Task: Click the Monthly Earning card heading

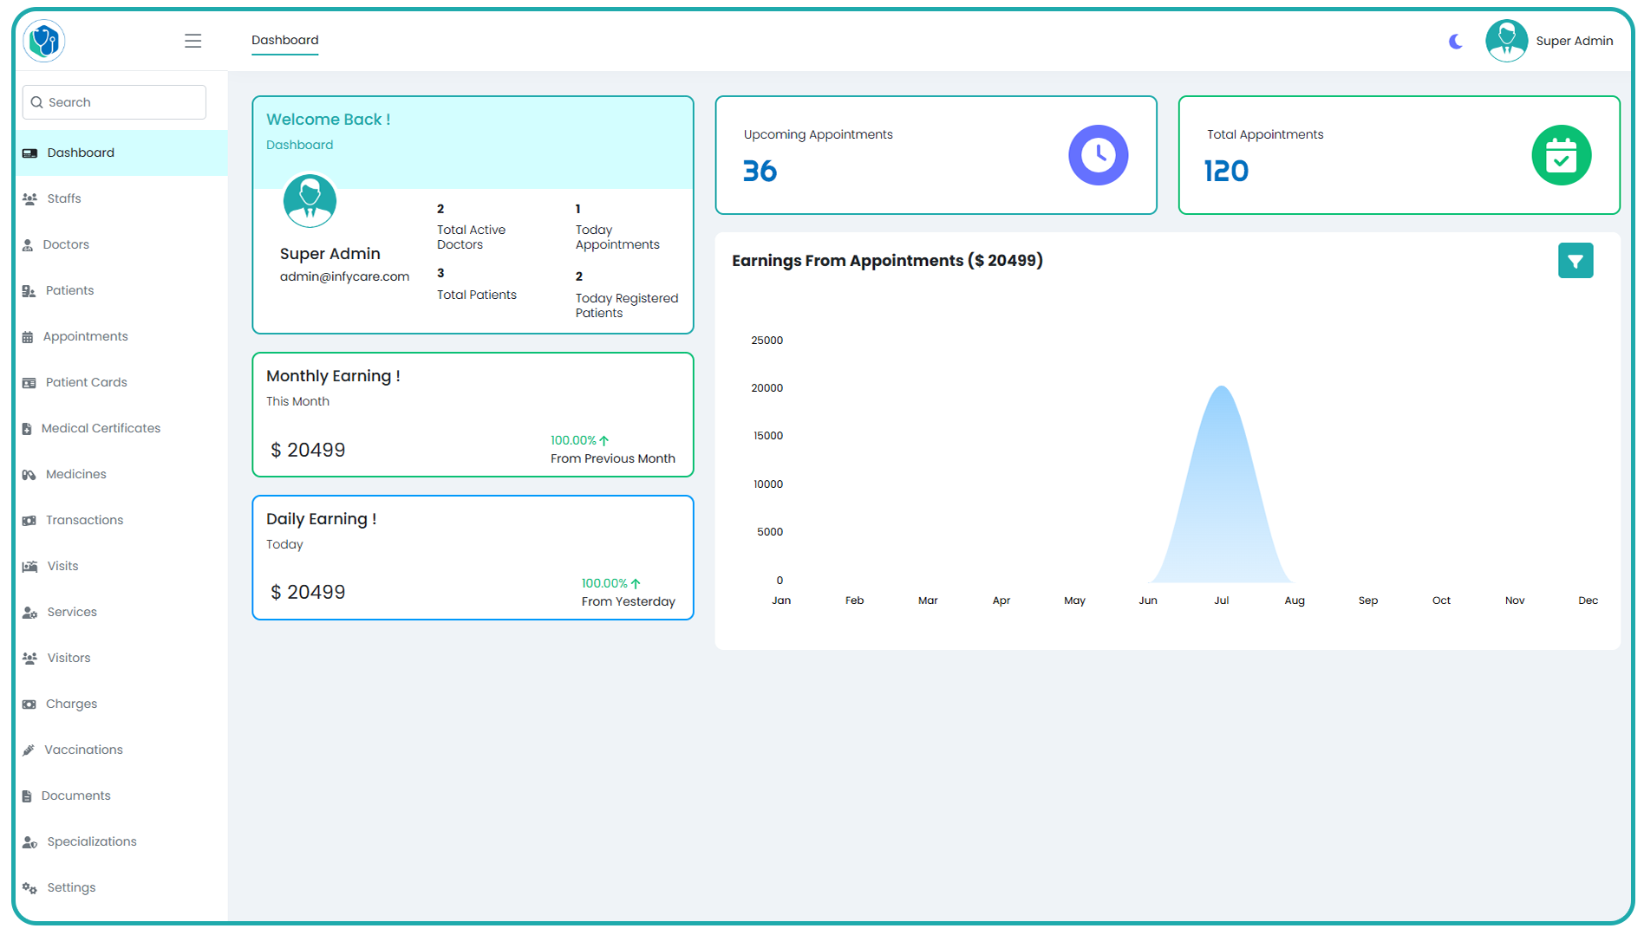Action: pyautogui.click(x=333, y=376)
